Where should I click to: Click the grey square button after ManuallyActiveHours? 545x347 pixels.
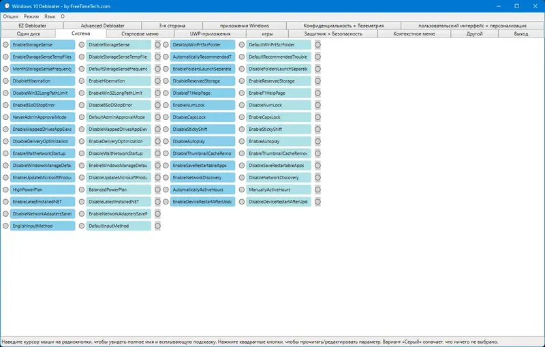coord(317,190)
